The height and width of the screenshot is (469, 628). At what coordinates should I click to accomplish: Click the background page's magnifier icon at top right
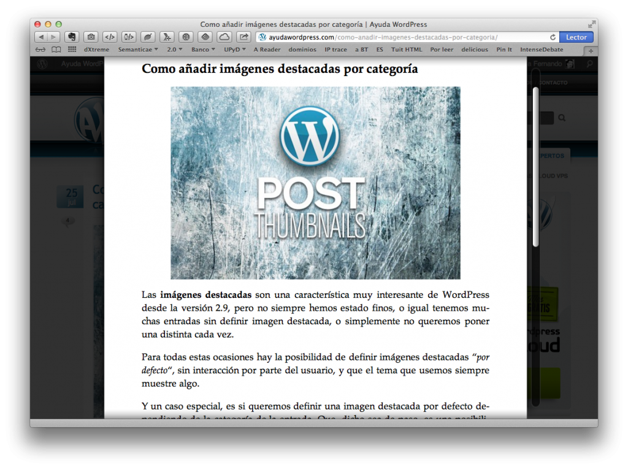point(589,64)
